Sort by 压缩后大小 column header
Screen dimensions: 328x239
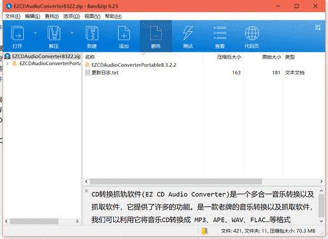(229, 57)
